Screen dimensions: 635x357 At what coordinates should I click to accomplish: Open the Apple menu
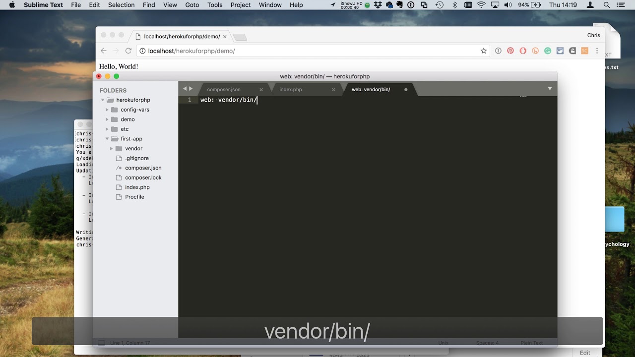click(x=12, y=5)
